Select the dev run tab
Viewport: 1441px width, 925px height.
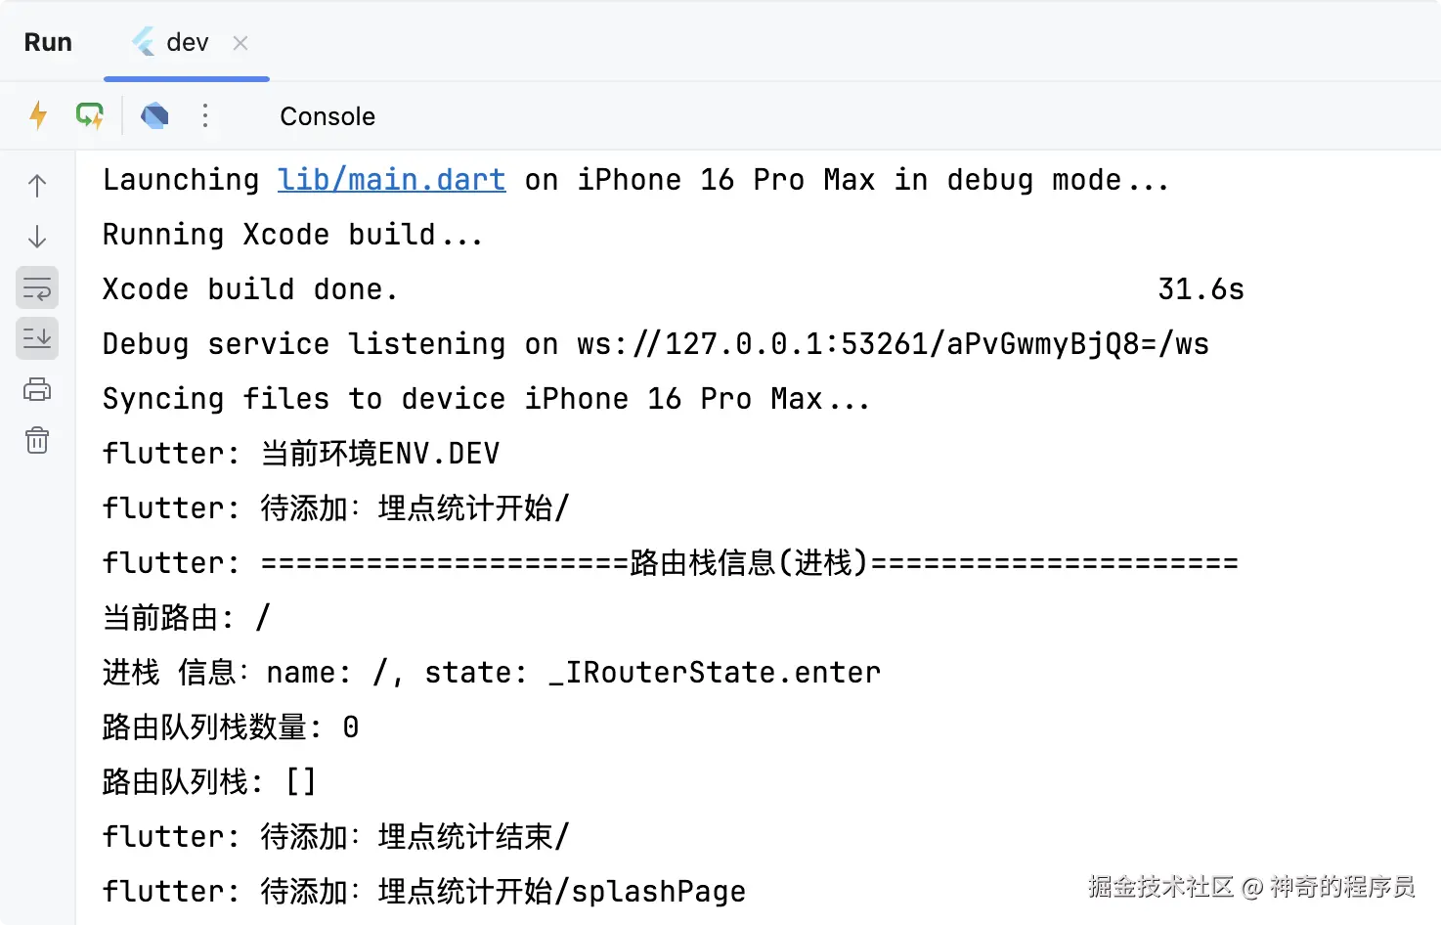click(185, 41)
